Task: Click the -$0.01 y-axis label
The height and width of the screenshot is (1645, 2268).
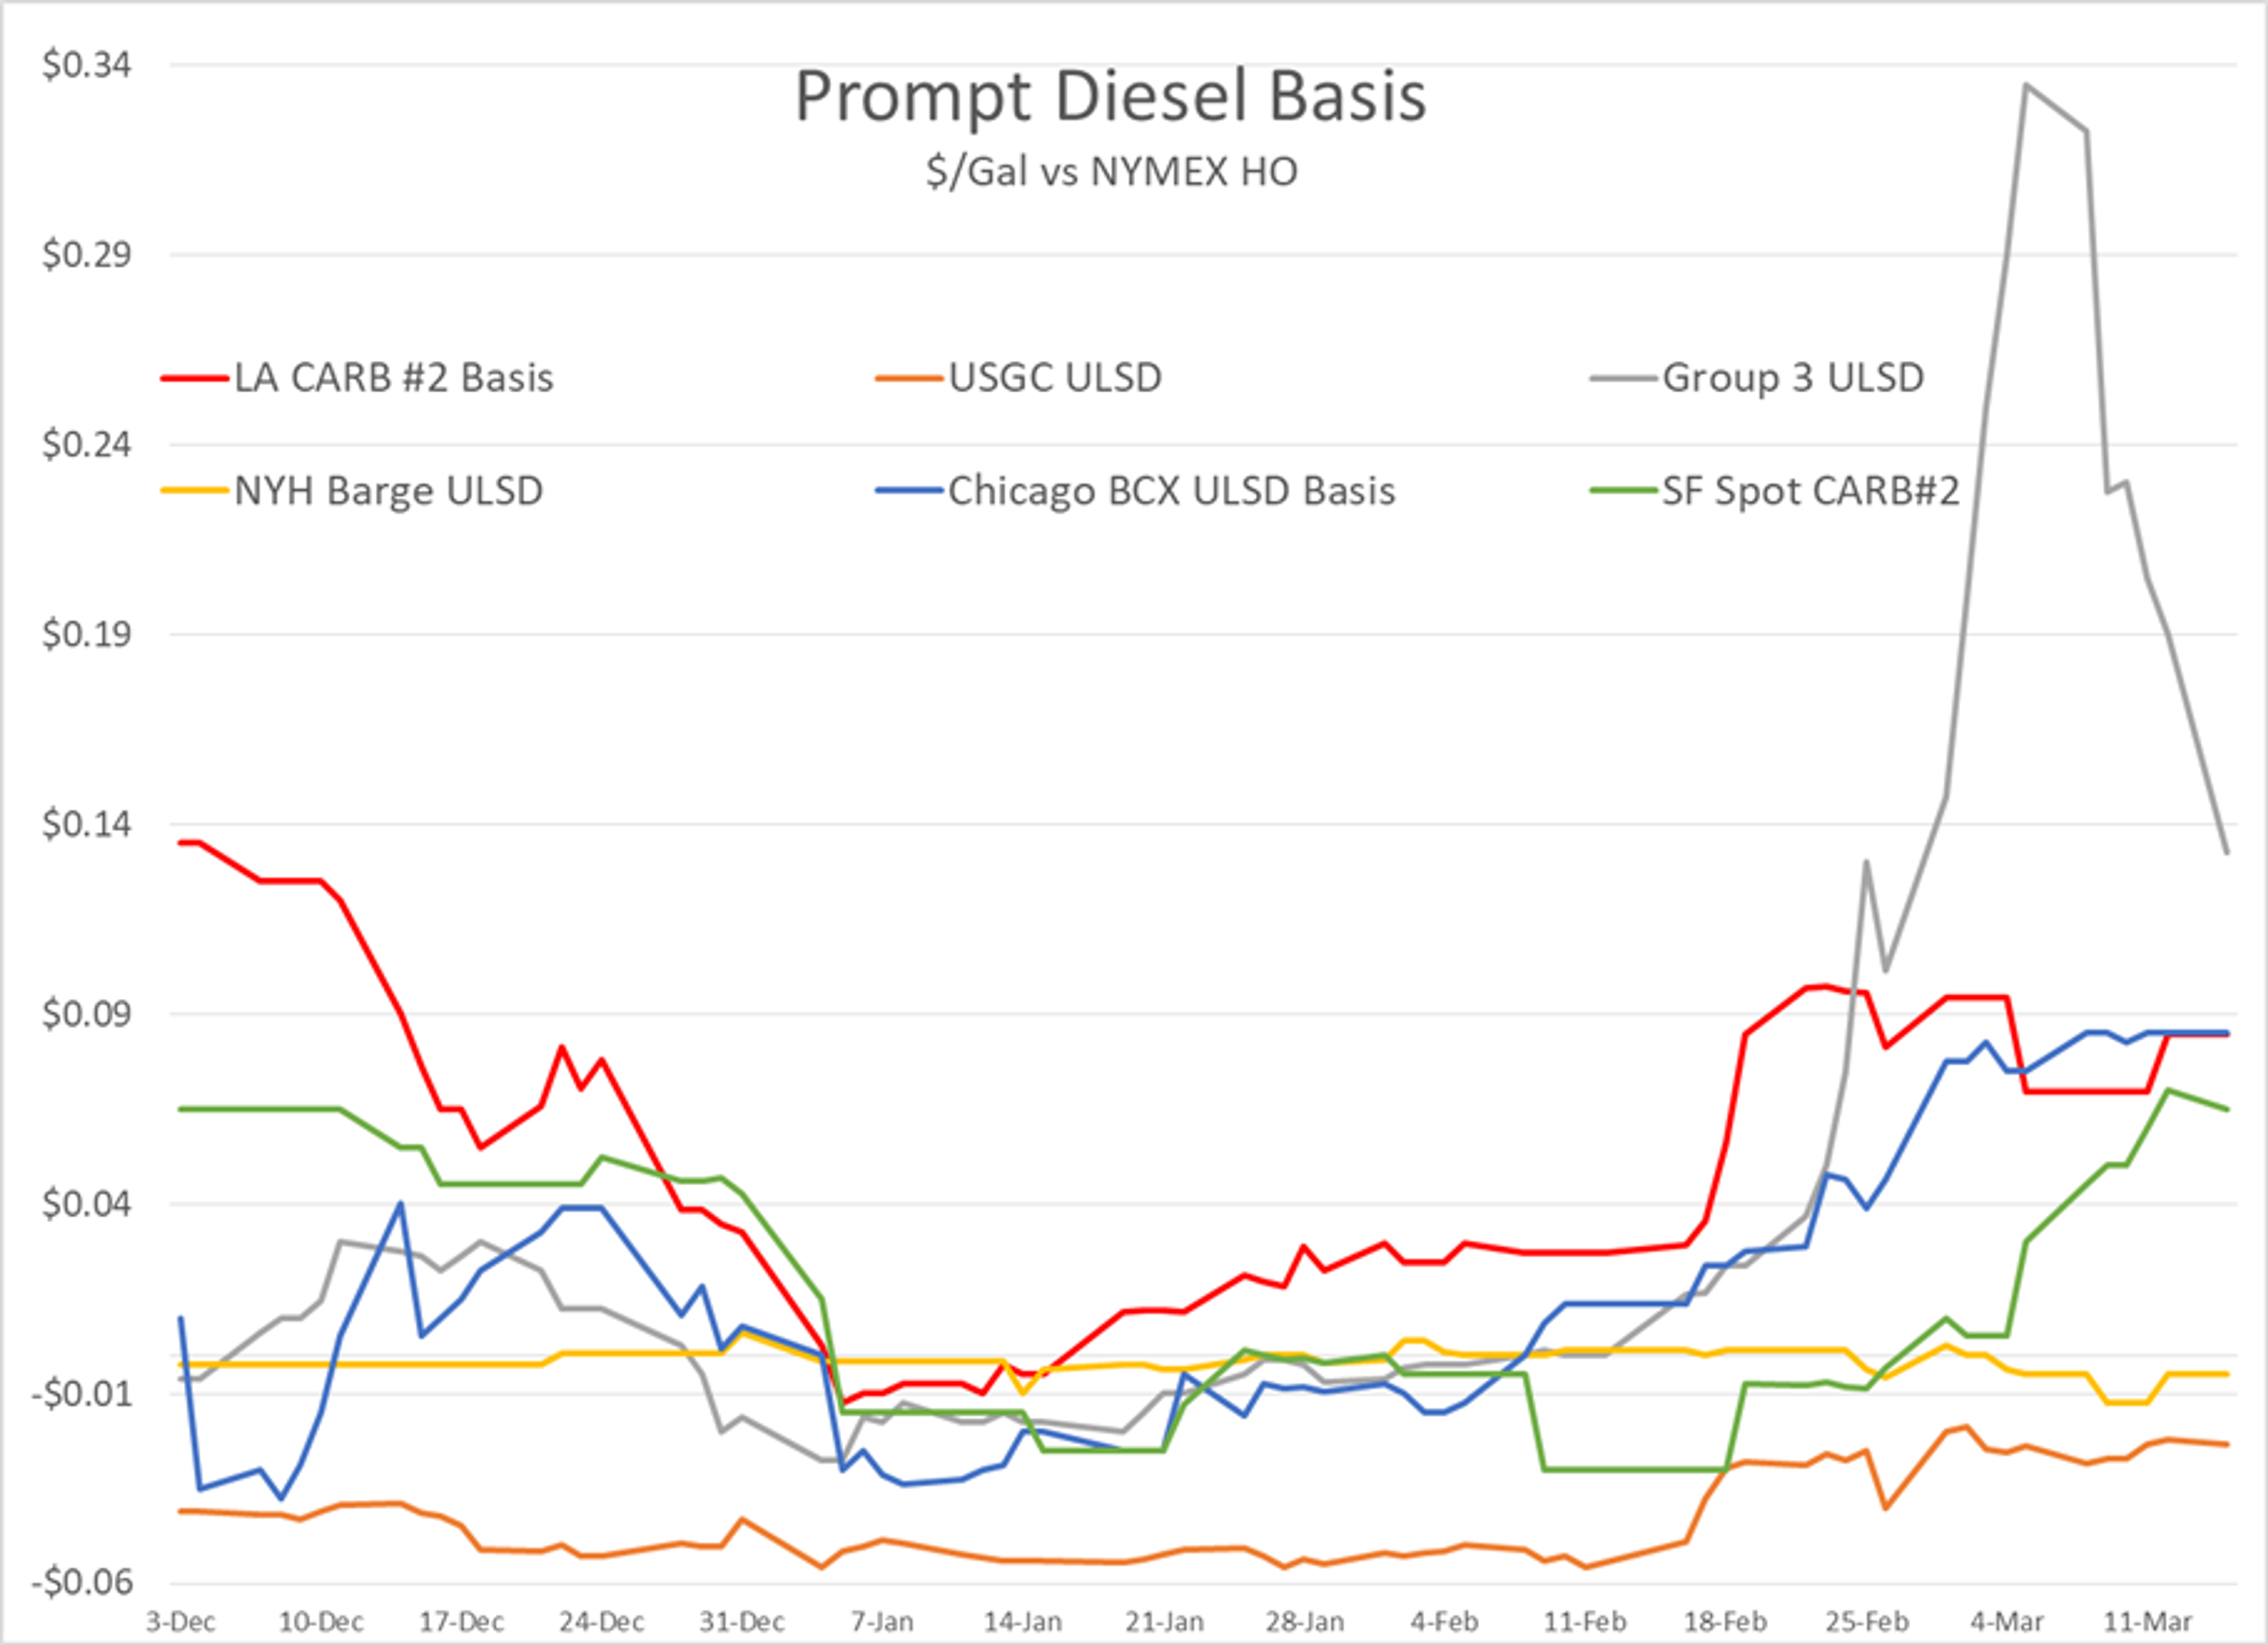Action: (x=82, y=1393)
